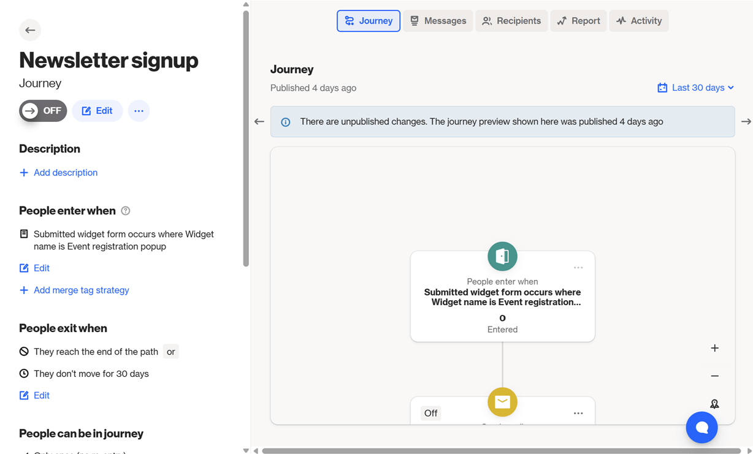Click the '0 Entered' count on entry card
This screenshot has width=753, height=454.
pos(502,323)
